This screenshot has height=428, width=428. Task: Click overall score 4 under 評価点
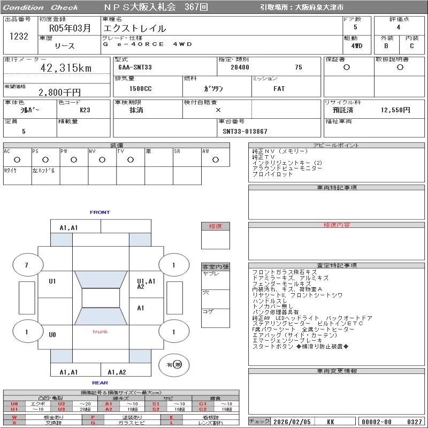(399, 27)
